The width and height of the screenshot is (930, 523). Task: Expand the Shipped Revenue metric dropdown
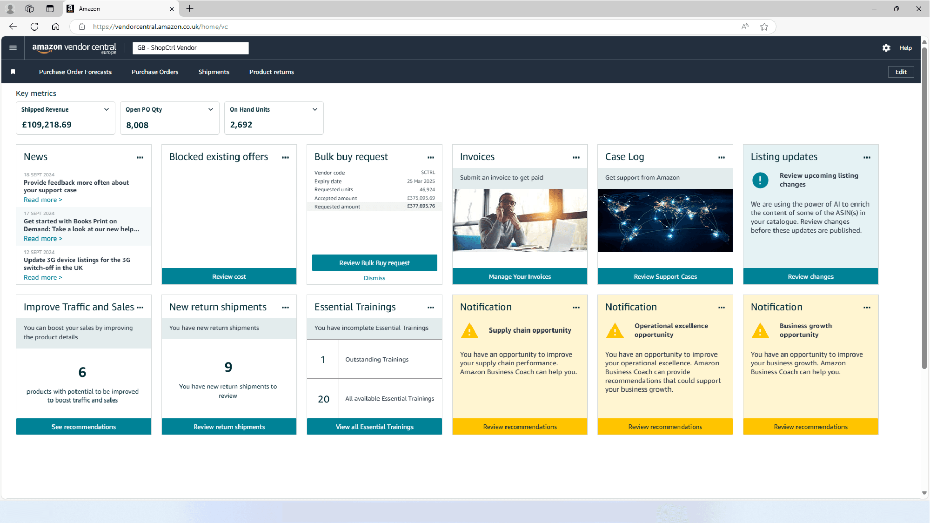(107, 109)
